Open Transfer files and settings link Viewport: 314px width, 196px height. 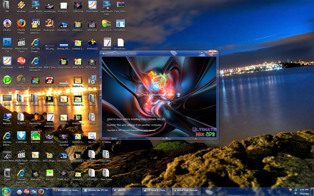point(134,125)
